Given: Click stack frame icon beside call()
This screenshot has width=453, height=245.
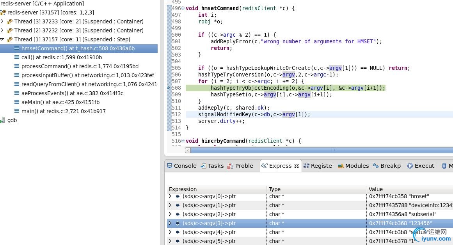Looking at the screenshot, I should 17,57.
